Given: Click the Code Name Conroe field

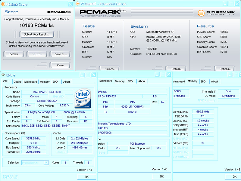Looking at the screenshot, I should [x=35, y=96].
